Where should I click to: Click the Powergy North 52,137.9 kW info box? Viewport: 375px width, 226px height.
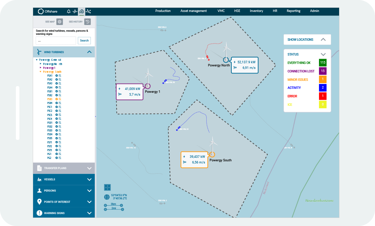click(245, 65)
